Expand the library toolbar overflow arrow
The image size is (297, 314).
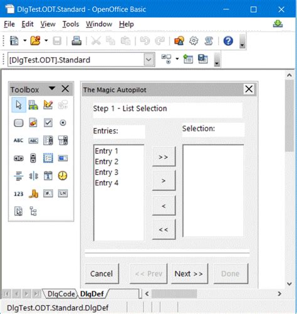(217, 60)
